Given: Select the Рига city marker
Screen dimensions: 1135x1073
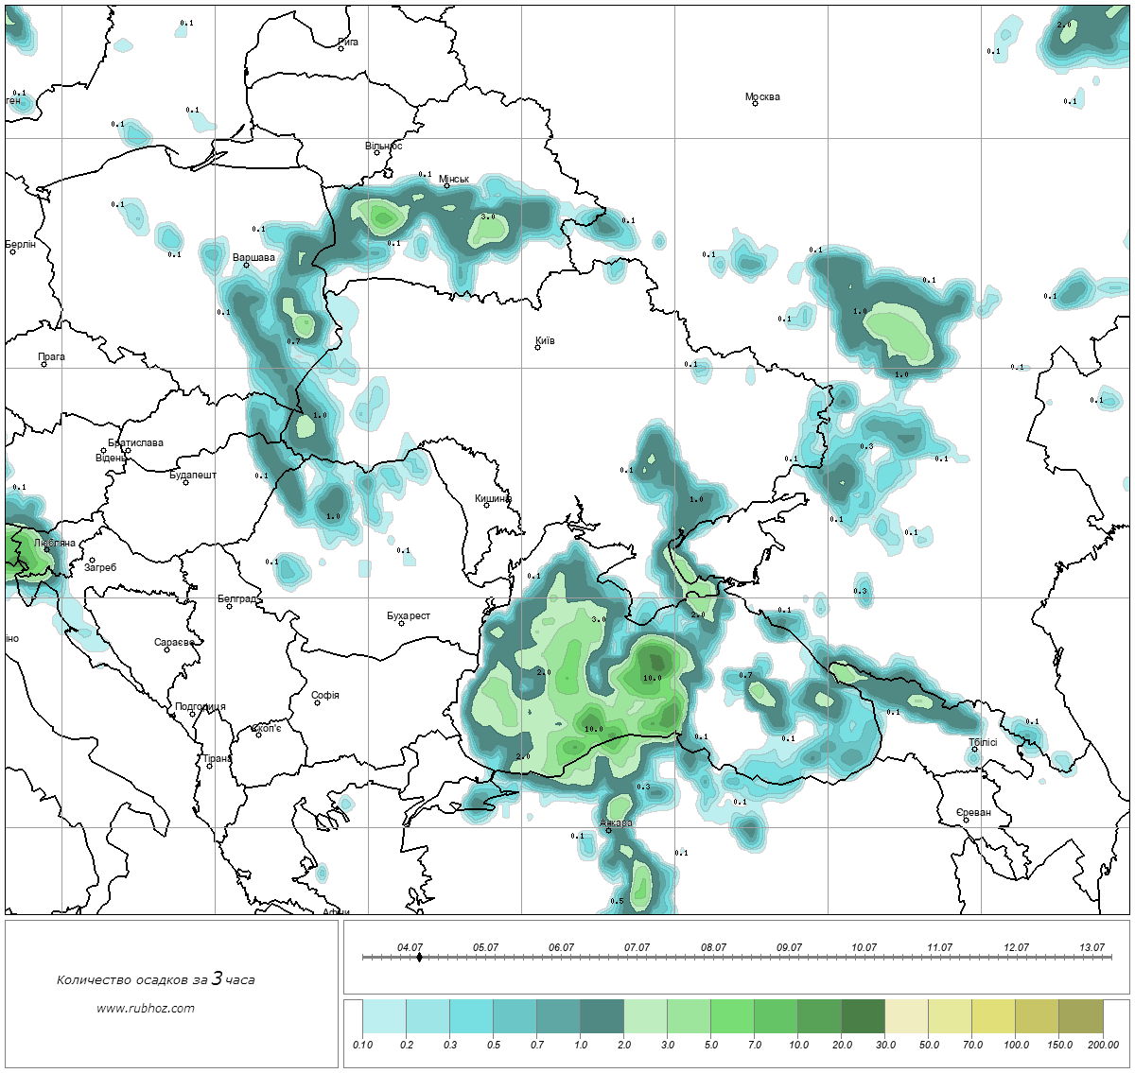Looking at the screenshot, I should (341, 48).
